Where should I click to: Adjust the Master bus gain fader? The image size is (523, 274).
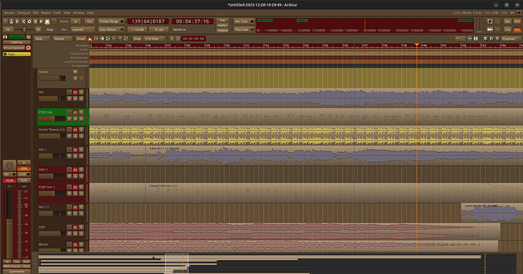coord(52,78)
